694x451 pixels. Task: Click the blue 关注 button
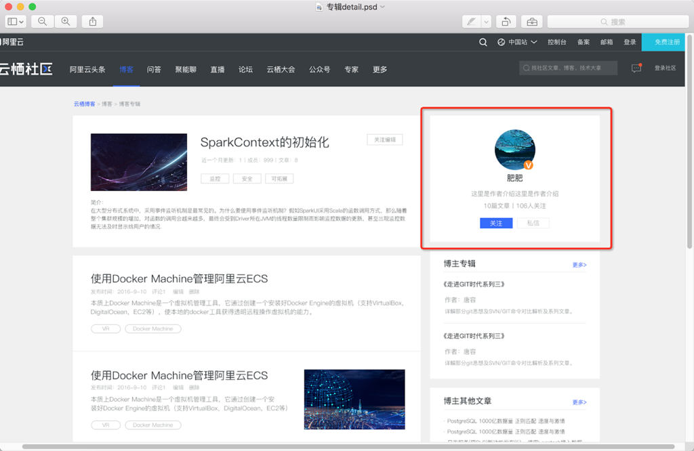[x=496, y=223]
